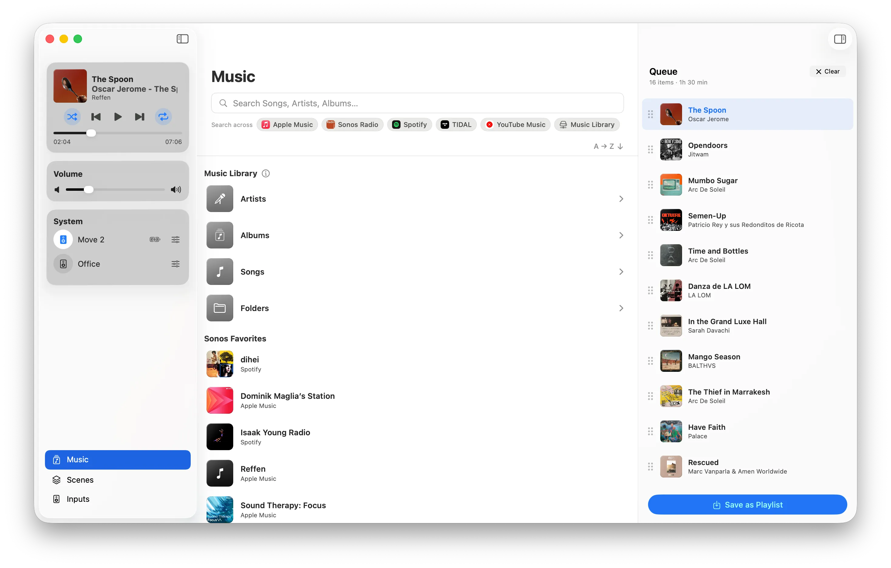Toggle Apple Music search filter
Screen dimensions: 891x568
tap(287, 125)
